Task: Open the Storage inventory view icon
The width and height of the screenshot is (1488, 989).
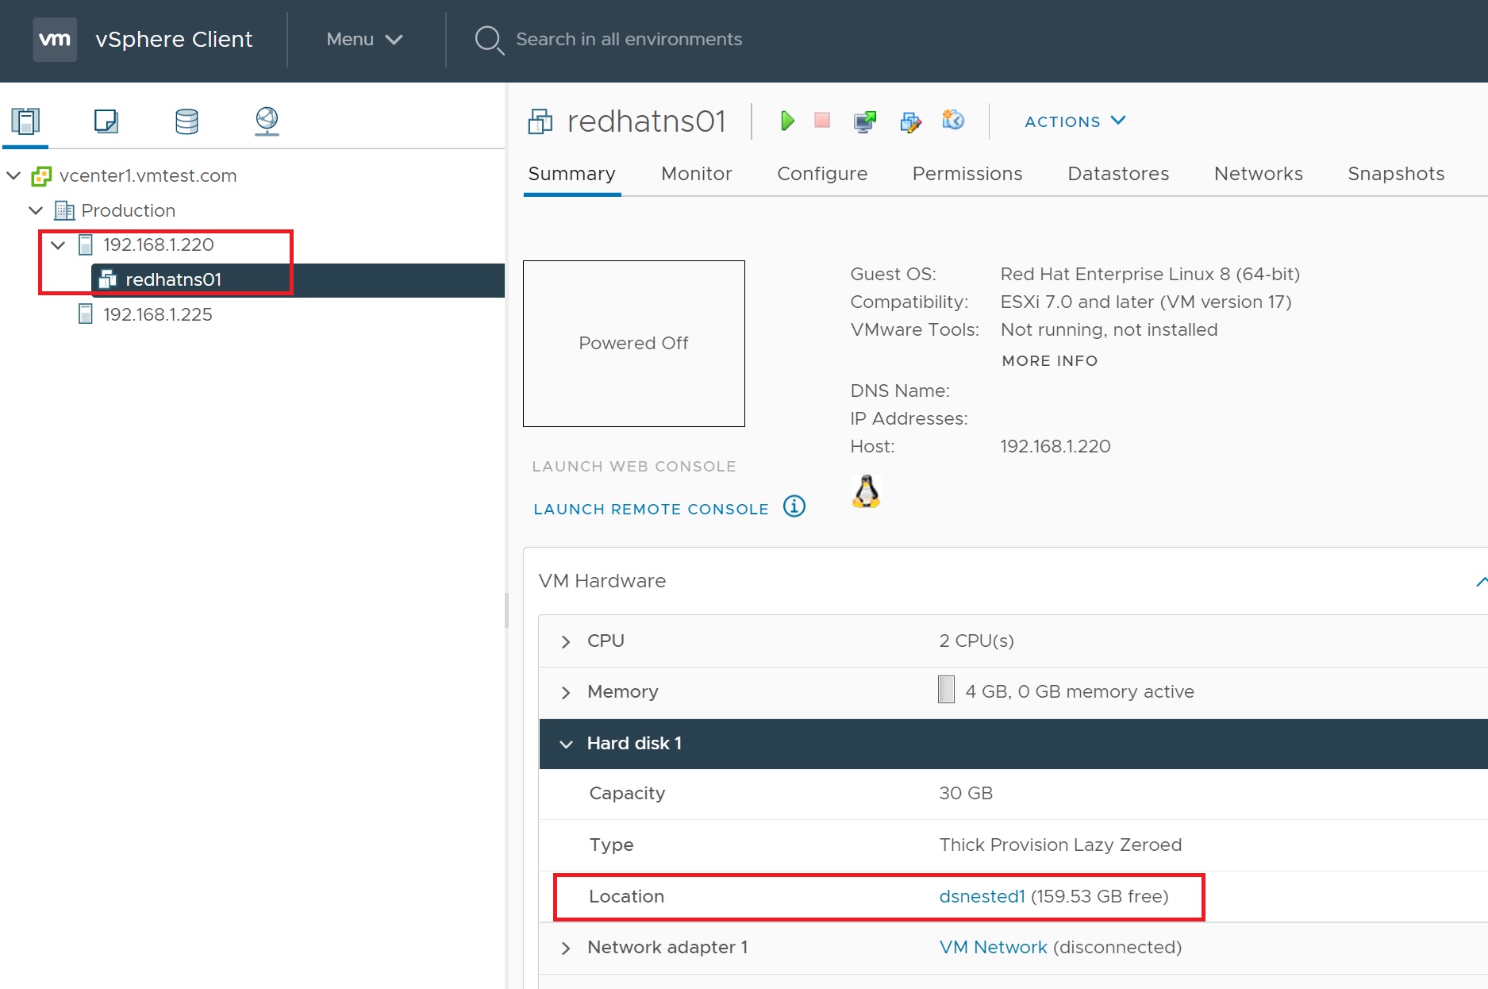Action: coord(186,121)
